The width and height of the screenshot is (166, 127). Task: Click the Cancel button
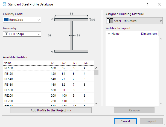(125, 121)
